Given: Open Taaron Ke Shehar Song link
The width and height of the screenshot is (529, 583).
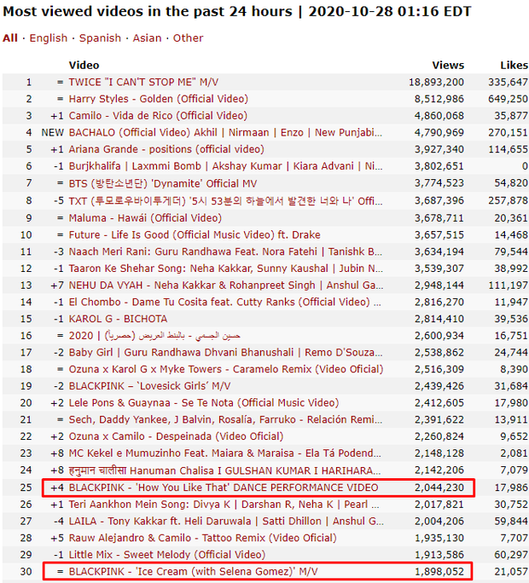Looking at the screenshot, I should coord(225,268).
